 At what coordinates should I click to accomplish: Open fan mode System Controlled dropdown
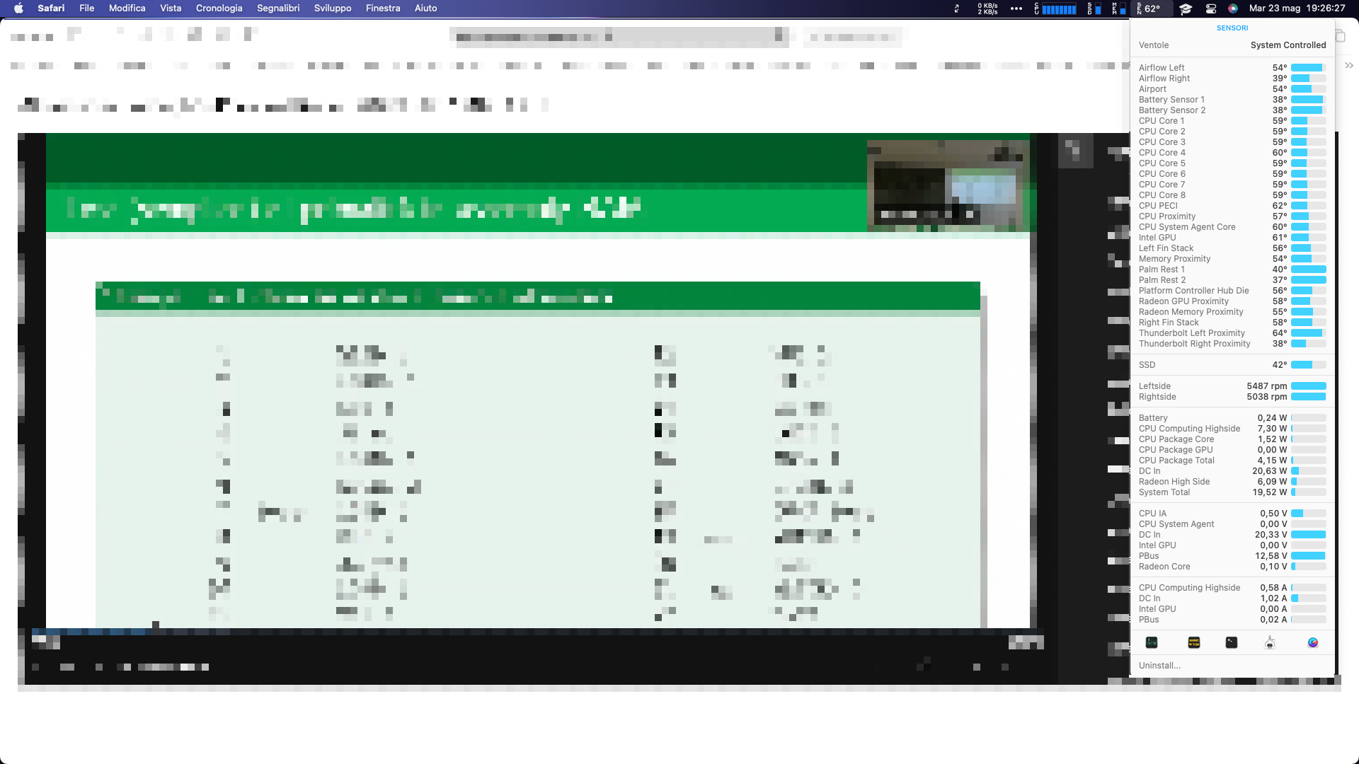pos(1288,45)
